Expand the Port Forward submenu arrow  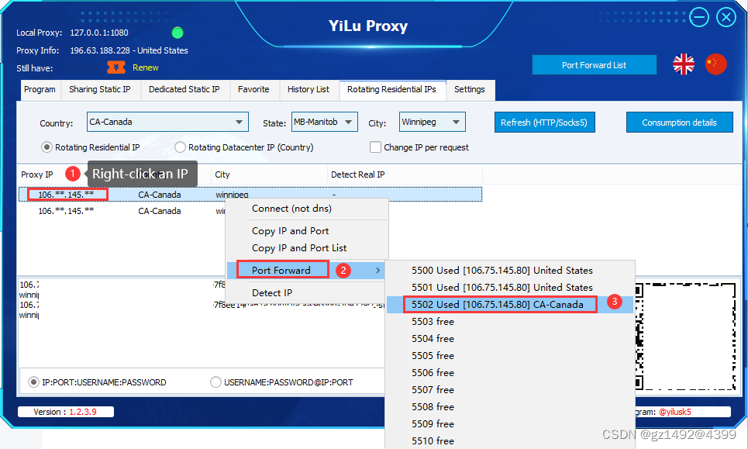377,271
